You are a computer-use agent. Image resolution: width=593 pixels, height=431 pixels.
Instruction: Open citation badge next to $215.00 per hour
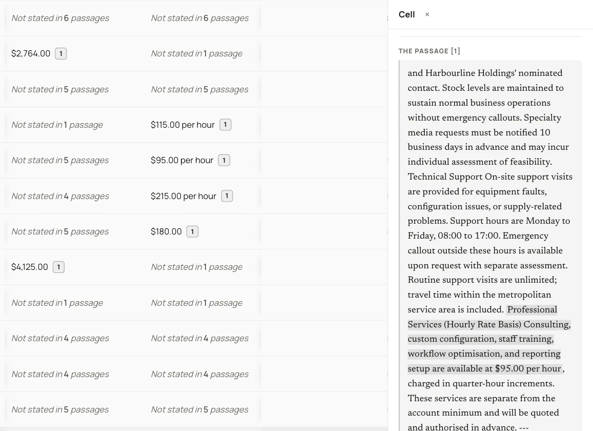click(227, 196)
